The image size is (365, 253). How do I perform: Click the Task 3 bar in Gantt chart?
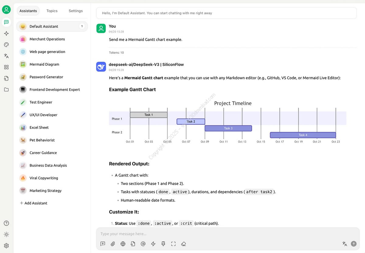(228, 128)
